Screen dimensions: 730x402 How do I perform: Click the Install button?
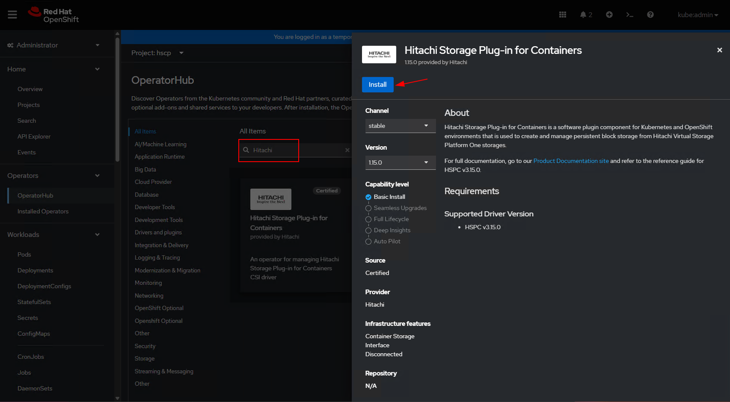(x=378, y=85)
